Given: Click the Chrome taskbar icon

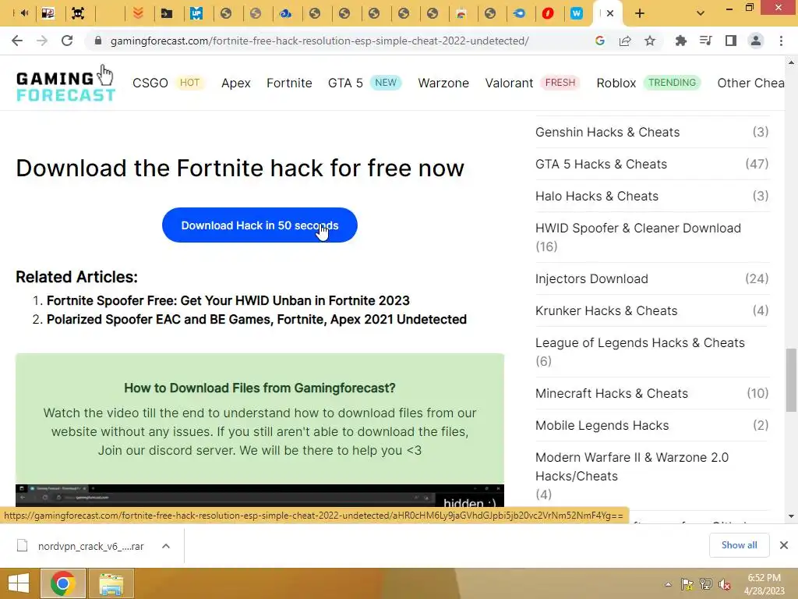Looking at the screenshot, I should [x=62, y=583].
